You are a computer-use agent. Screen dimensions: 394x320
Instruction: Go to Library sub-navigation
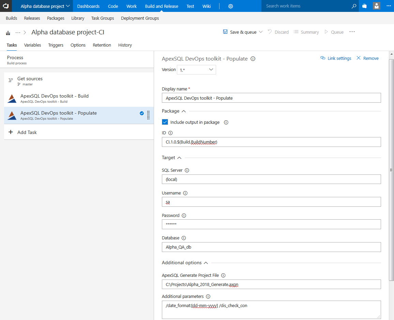point(78,18)
